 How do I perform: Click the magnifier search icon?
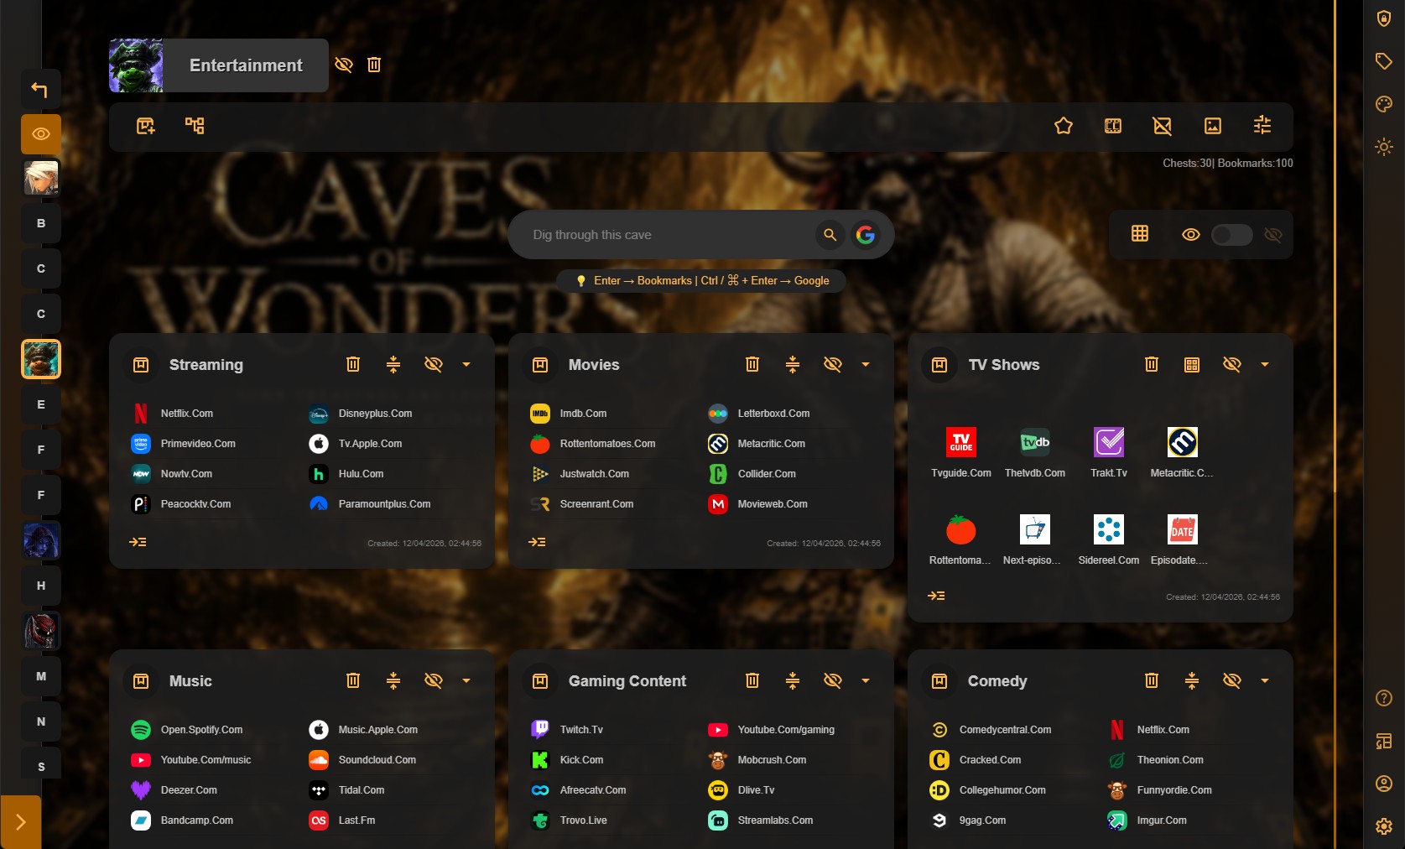coord(830,235)
